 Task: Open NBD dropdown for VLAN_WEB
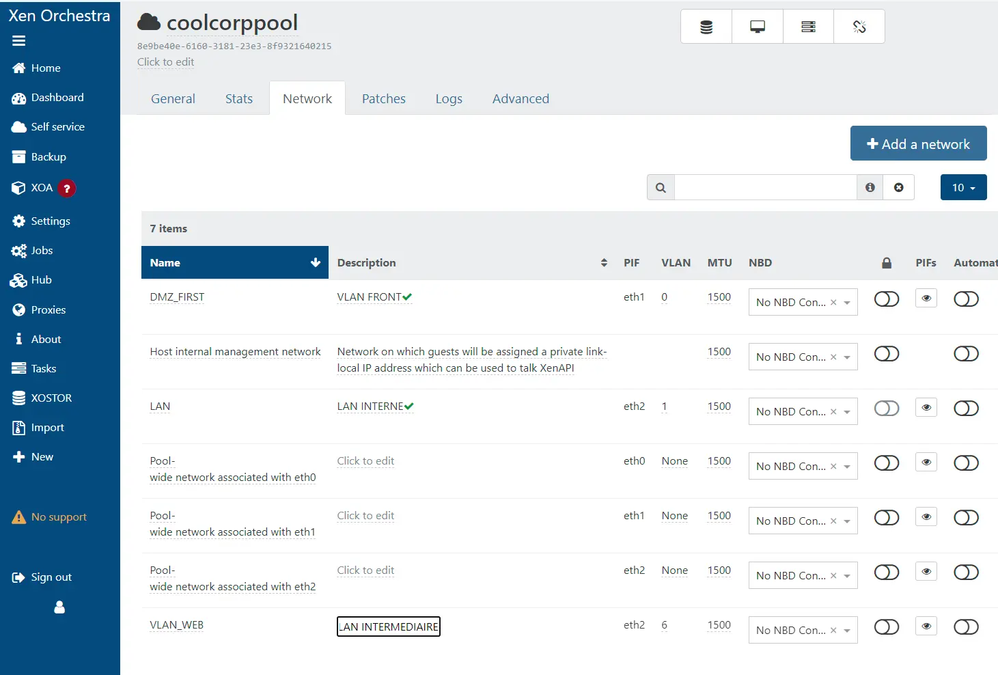[847, 631]
